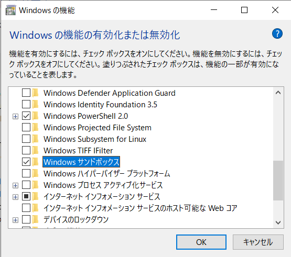Click folder icon beside ホスト可能な Web コア entry
Viewport: 291px width, 257px height.
pos(35,208)
